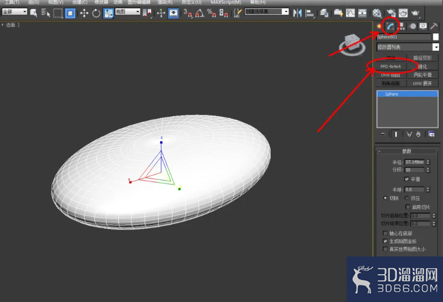Viewport: 443px width, 302px height.
Task: Toggle Spinner Snap icon
Action: pyautogui.click(x=224, y=13)
